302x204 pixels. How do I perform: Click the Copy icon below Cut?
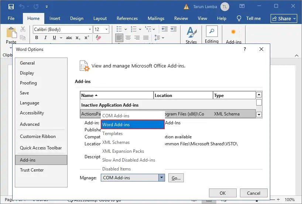point(23,38)
